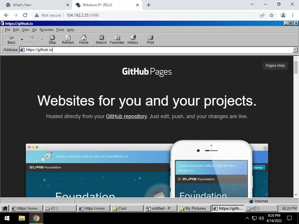Click the scroll-down arrow of the page scrollbar

click(x=296, y=195)
